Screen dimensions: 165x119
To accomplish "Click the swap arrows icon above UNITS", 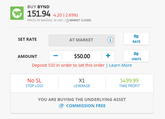I will point(136,54).
